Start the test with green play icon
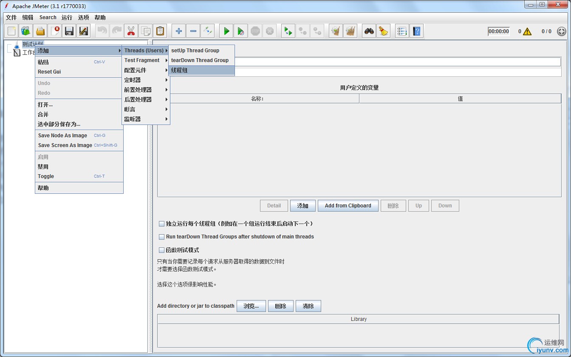This screenshot has height=357, width=571. coord(226,31)
